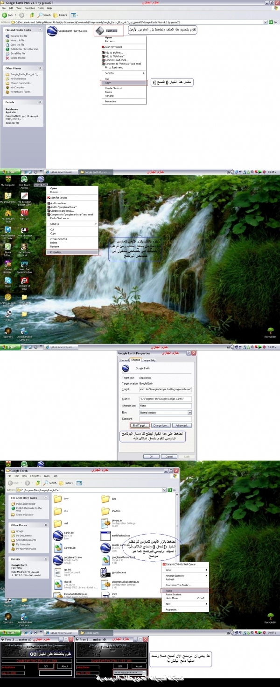Open Tools menu in Google Earth Plus v4.3 window
The height and width of the screenshot is (687, 280).
41,8
